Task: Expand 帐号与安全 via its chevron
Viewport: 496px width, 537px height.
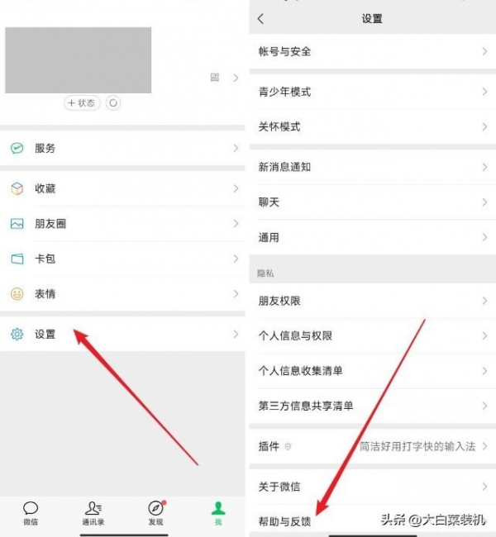Action: coord(484,51)
